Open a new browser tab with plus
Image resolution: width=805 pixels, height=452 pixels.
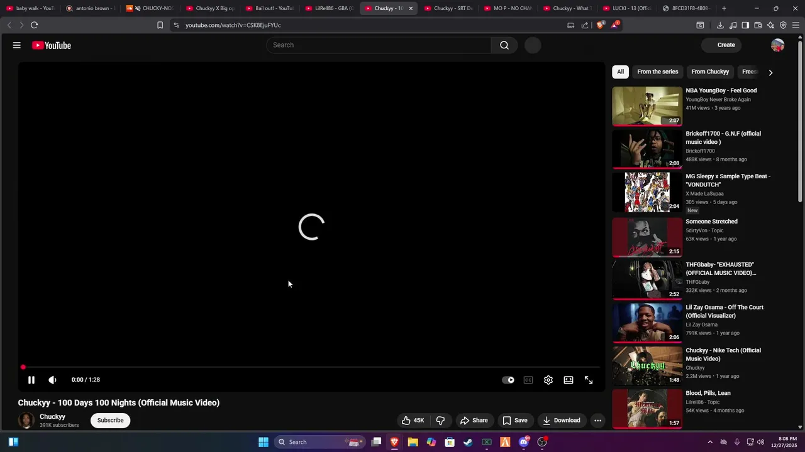724,8
